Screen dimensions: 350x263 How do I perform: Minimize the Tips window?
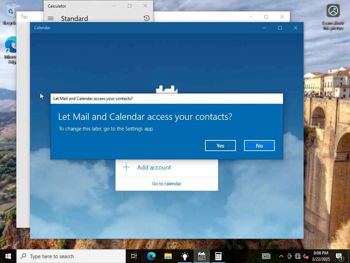251,17
